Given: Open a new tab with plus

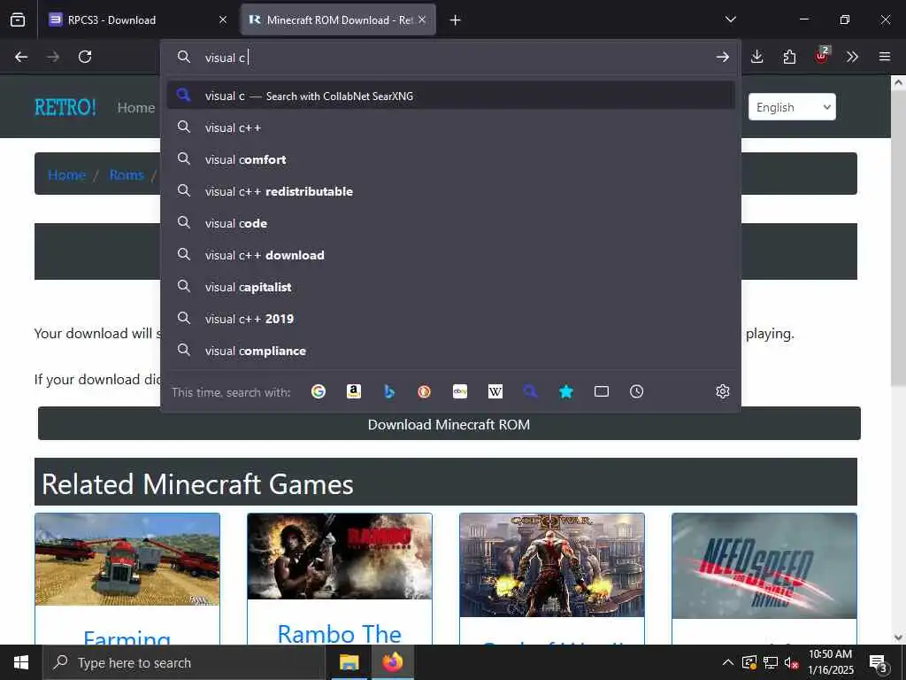Looking at the screenshot, I should click(456, 20).
